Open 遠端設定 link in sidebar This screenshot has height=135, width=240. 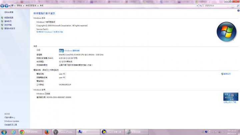8,21
